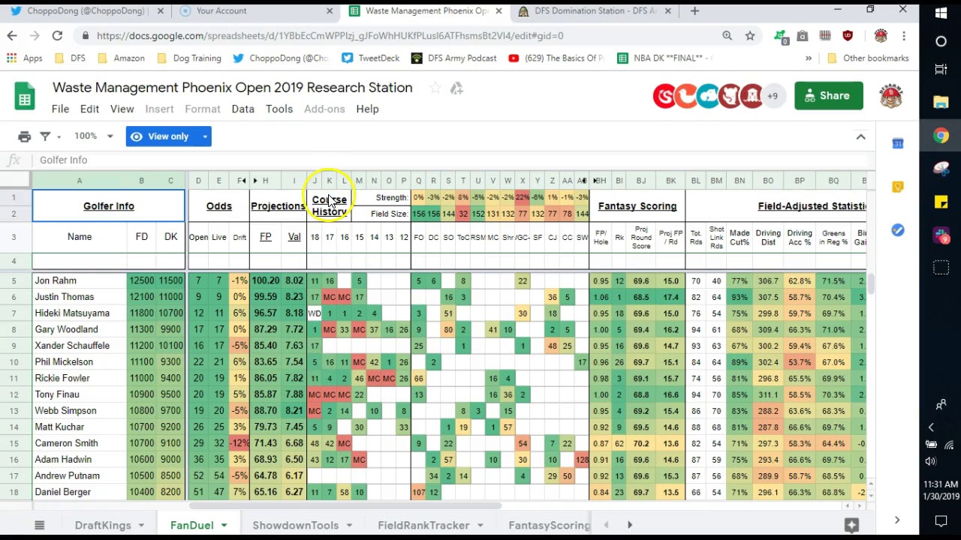
Task: Open the 100% zoom dropdown
Action: [93, 136]
